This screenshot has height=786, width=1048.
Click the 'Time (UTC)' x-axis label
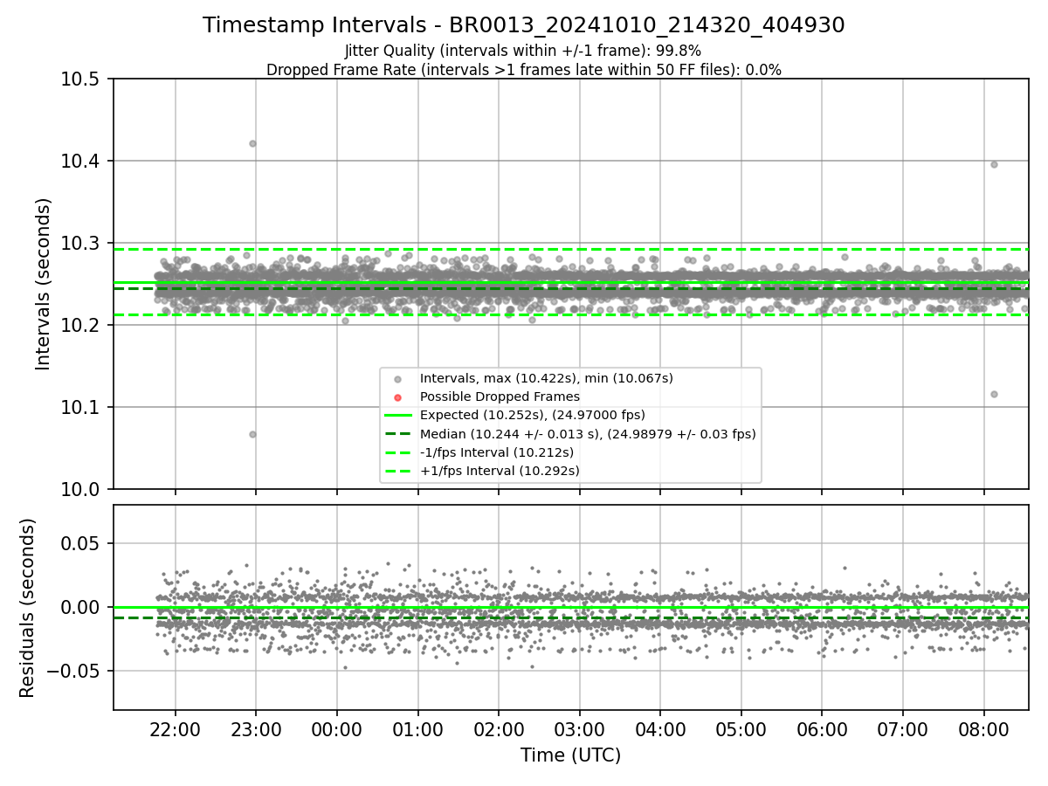[x=570, y=755]
